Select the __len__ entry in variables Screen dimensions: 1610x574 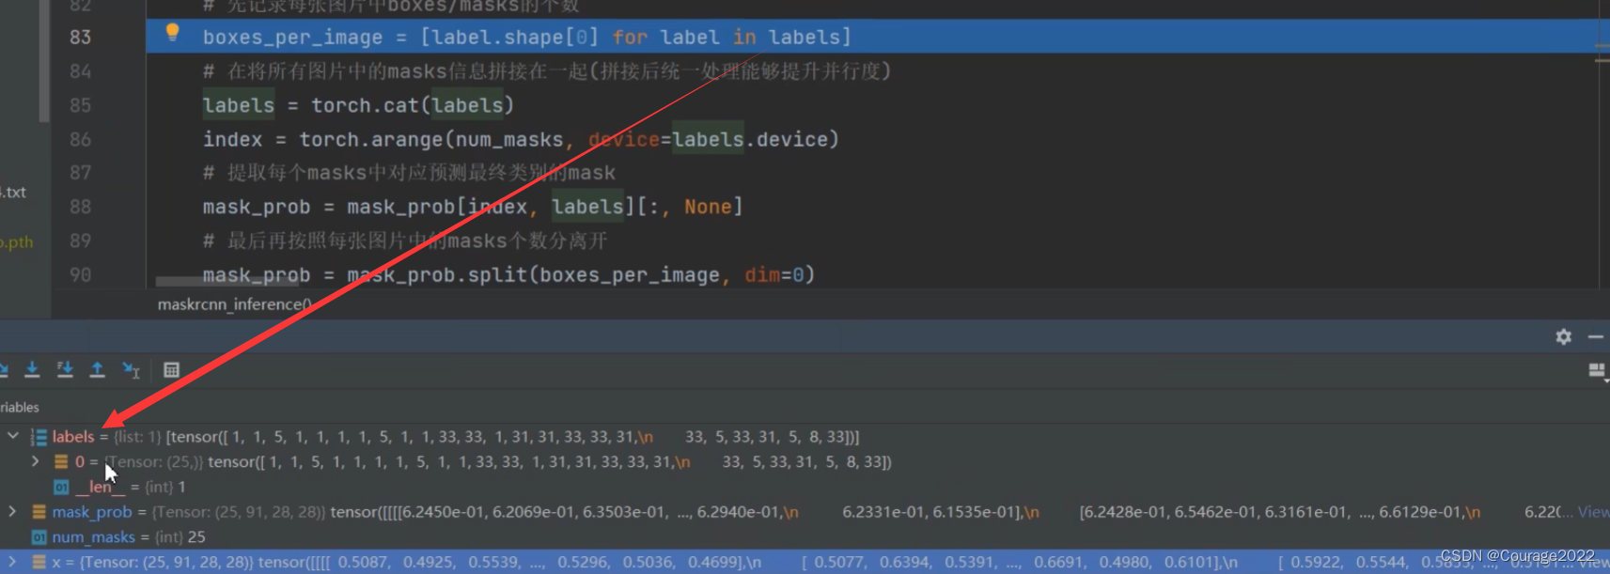coord(805,487)
